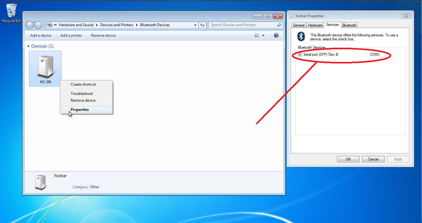Click the Cancel button in the dialog
Image resolution: width=422 pixels, height=223 pixels.
coord(373,159)
